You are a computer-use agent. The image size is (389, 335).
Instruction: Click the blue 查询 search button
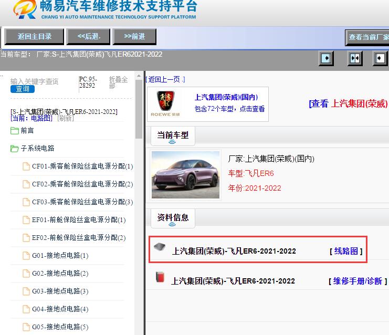pos(23,89)
